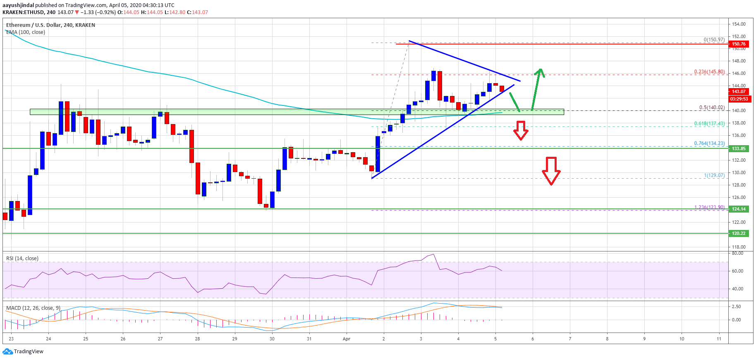756x359 pixels.
Task: Click the author name aayushjindal
Action: point(18,5)
